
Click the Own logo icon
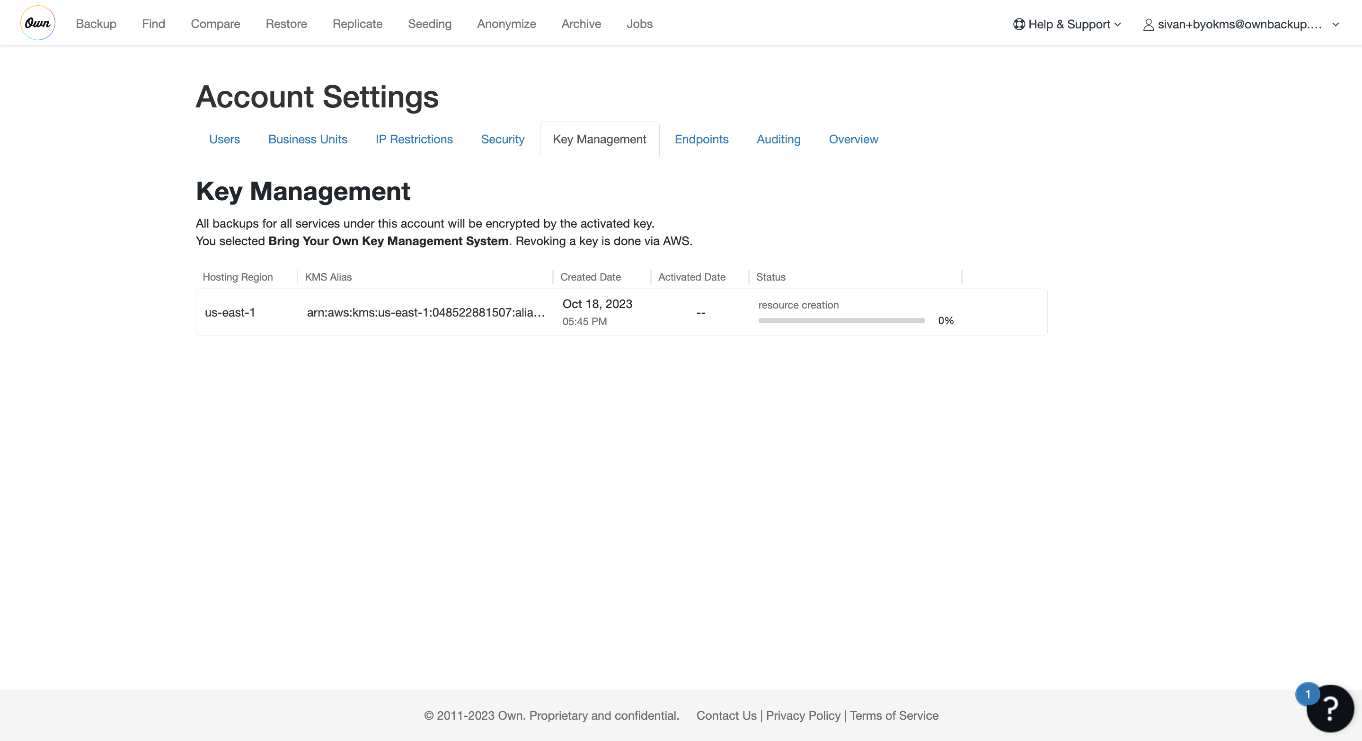[37, 23]
